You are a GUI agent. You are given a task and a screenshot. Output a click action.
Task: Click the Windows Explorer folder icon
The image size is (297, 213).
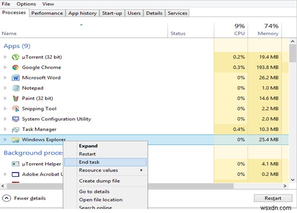[15, 140]
